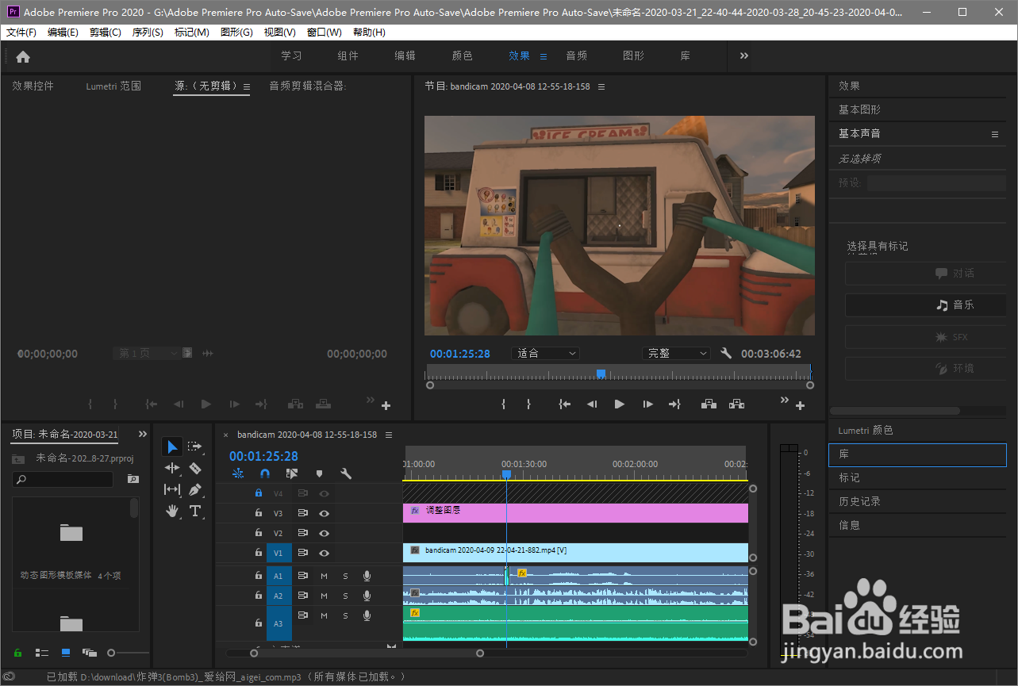Toggle sync lock for track V1

(302, 553)
